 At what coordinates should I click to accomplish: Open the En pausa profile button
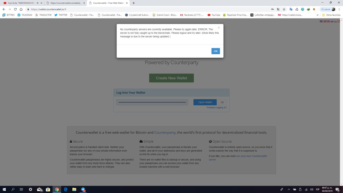(x=328, y=9)
